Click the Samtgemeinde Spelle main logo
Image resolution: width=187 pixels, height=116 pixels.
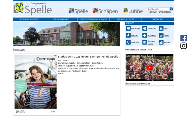pyautogui.click(x=33, y=9)
